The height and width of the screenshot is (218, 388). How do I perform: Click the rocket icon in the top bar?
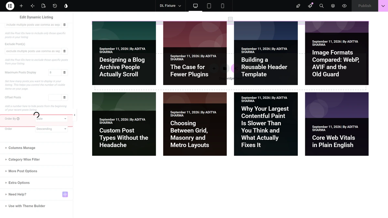point(298,6)
